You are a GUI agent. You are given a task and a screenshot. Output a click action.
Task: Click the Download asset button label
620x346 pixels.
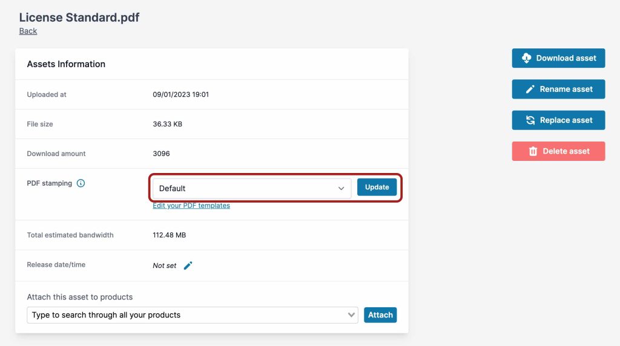click(x=566, y=58)
